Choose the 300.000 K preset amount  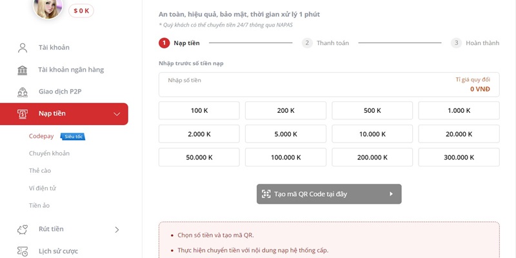tap(459, 157)
